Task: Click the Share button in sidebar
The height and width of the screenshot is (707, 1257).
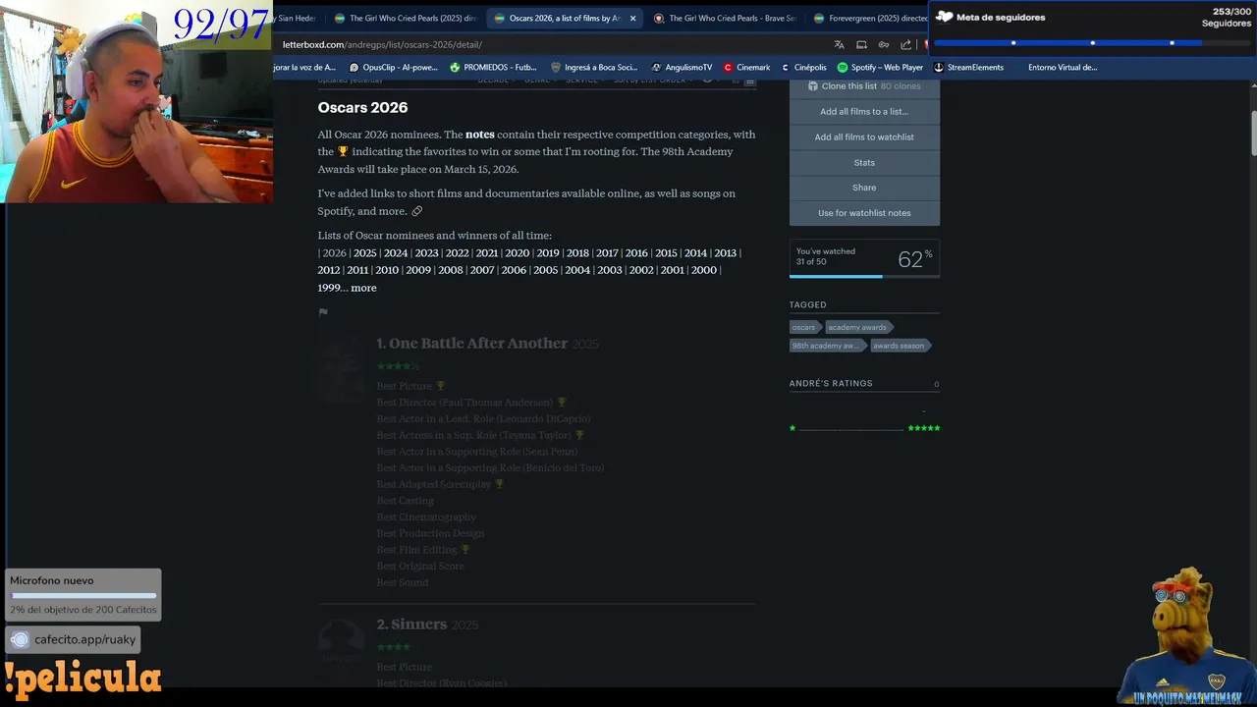Action: [864, 188]
